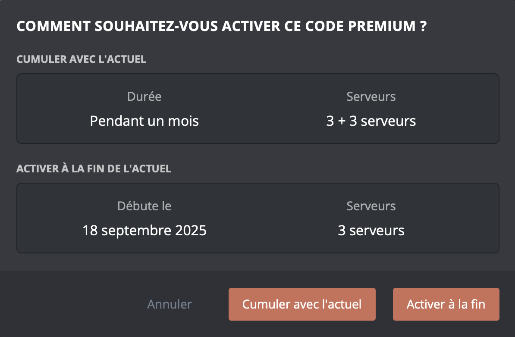
Task: Confirm activation at end of current plan
Action: [446, 304]
